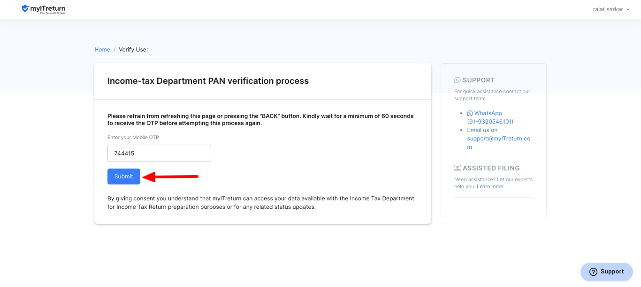Expand the chevron beside the username
This screenshot has height=287, width=641.
pyautogui.click(x=628, y=9)
